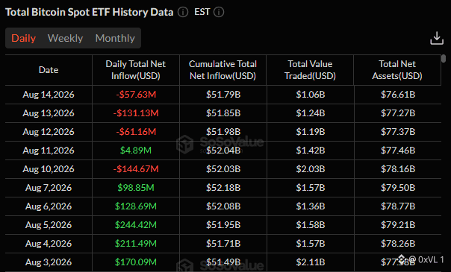Select the $52.18B cumulative inflow cell

click(223, 188)
